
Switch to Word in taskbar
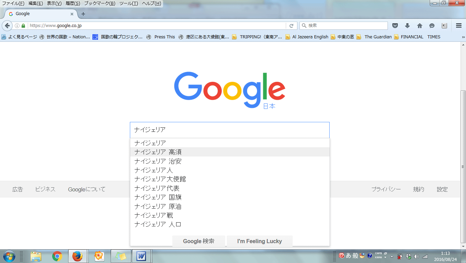[141, 256]
